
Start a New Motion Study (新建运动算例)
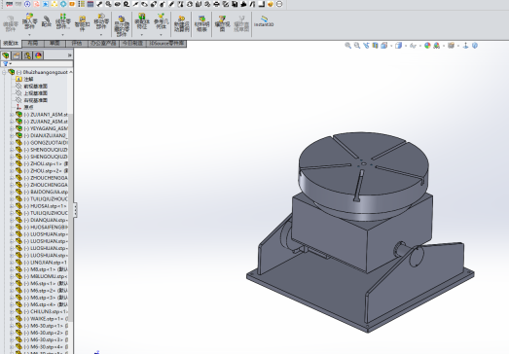(x=182, y=24)
